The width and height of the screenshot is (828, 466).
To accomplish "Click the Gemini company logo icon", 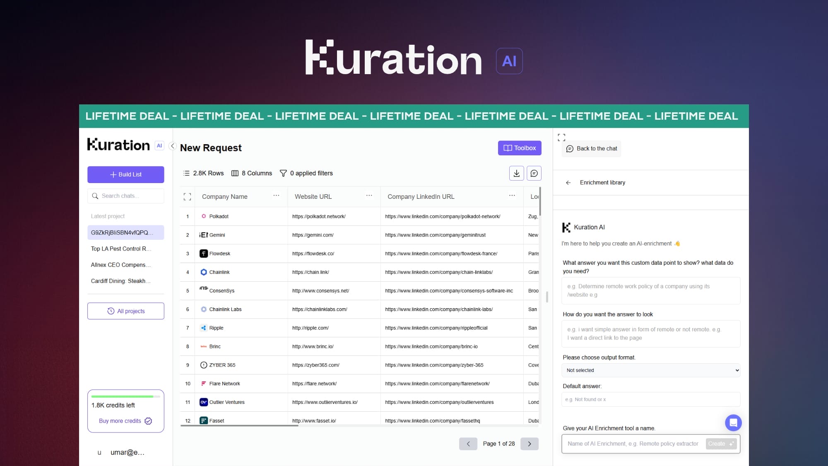I will (204, 235).
